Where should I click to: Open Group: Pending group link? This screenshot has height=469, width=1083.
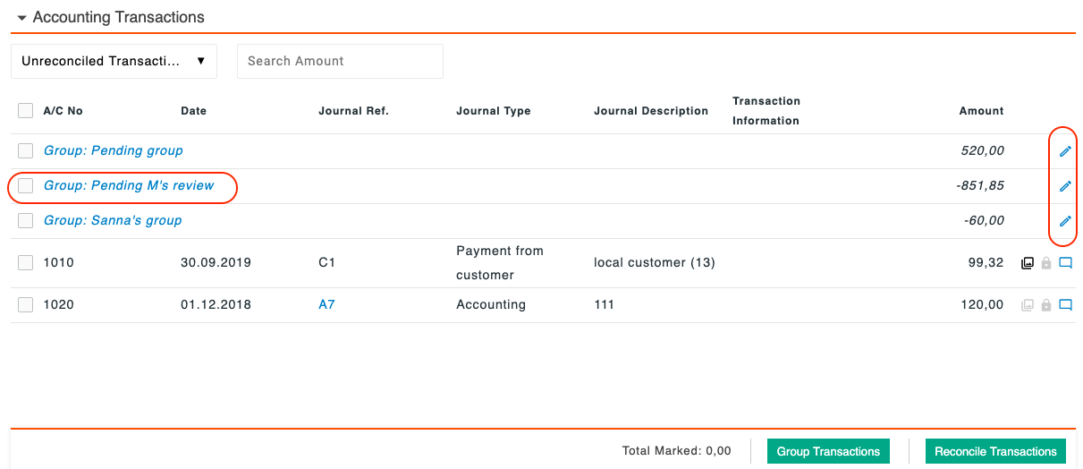(x=114, y=150)
